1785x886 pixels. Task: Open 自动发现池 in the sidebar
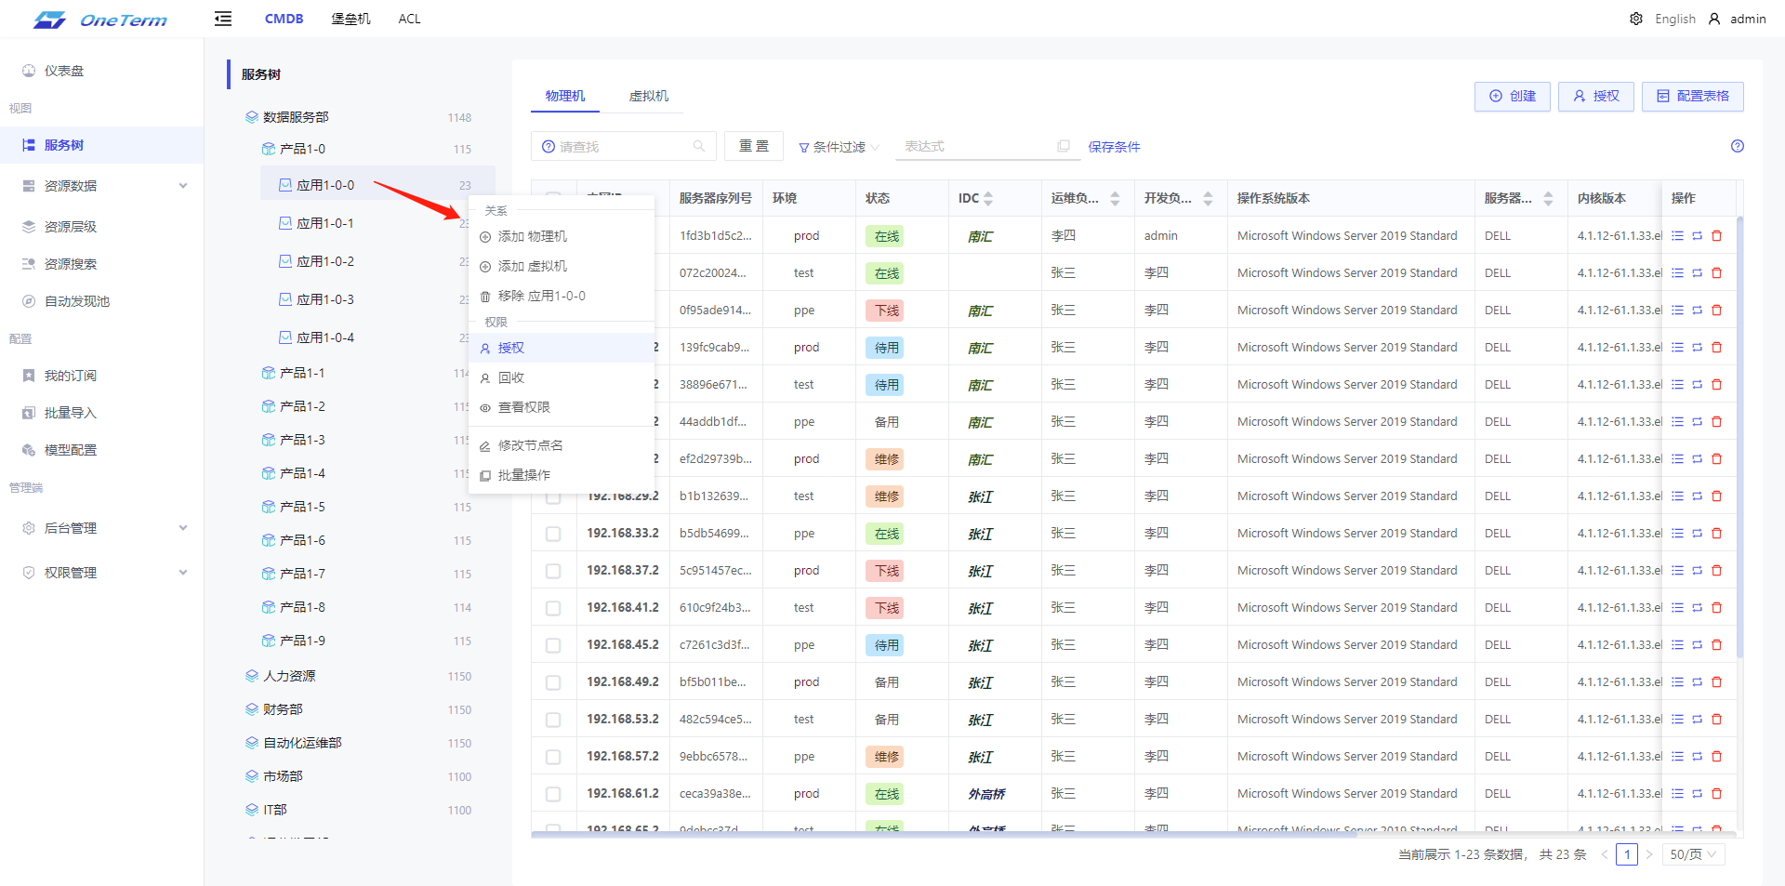point(102,301)
